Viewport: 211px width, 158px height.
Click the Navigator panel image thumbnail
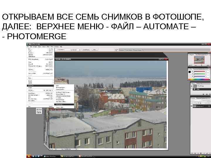point(199,60)
